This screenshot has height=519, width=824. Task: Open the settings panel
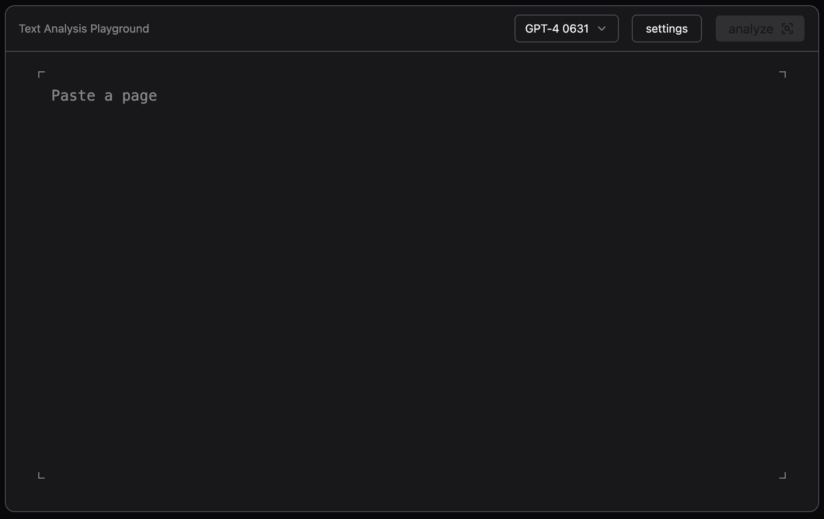click(x=666, y=29)
